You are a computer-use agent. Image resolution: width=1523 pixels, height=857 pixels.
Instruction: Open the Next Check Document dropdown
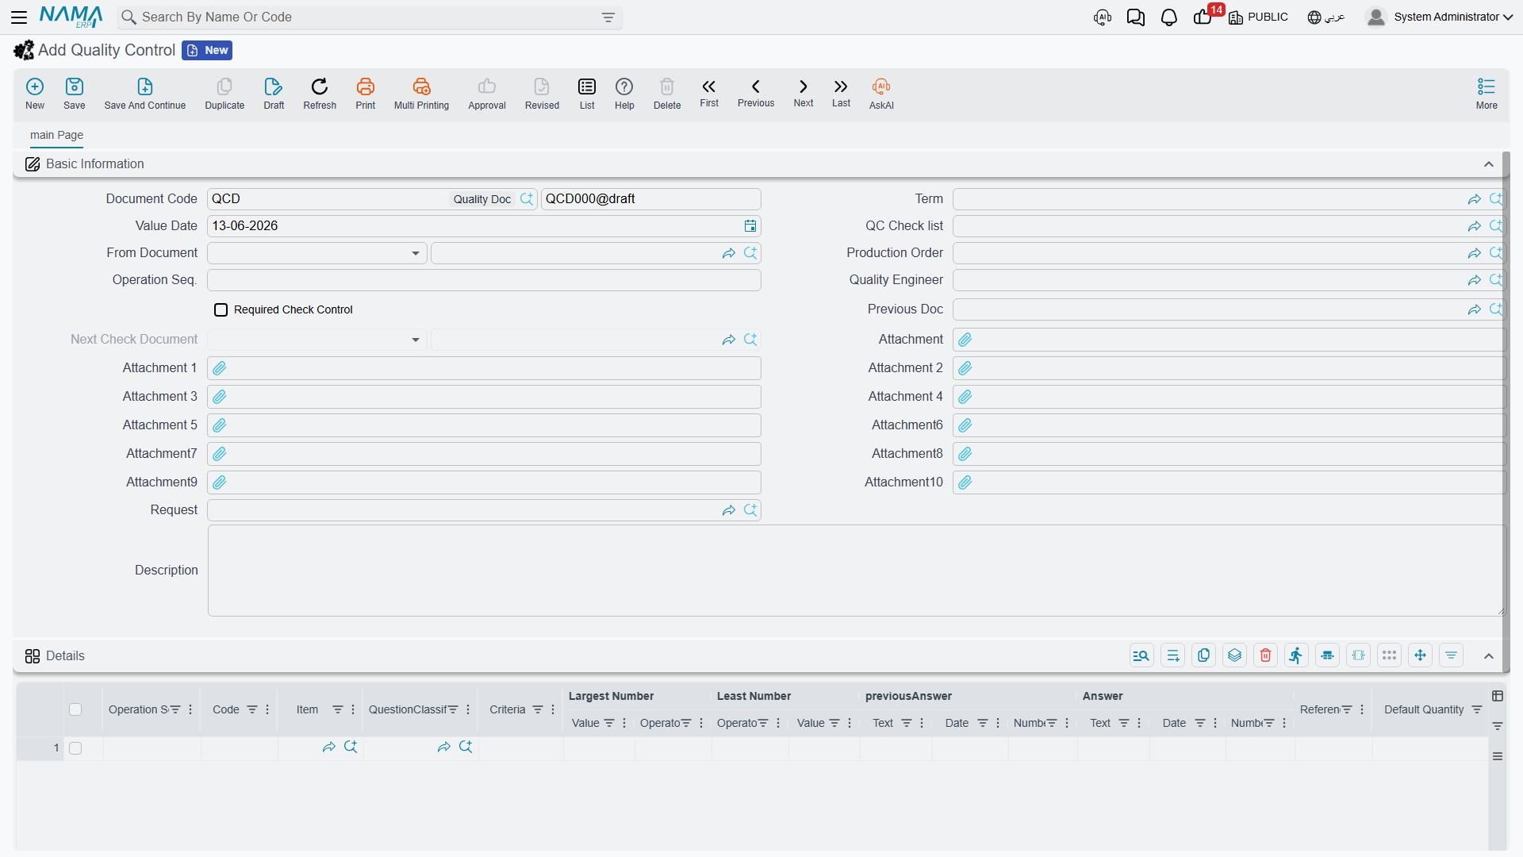(415, 340)
